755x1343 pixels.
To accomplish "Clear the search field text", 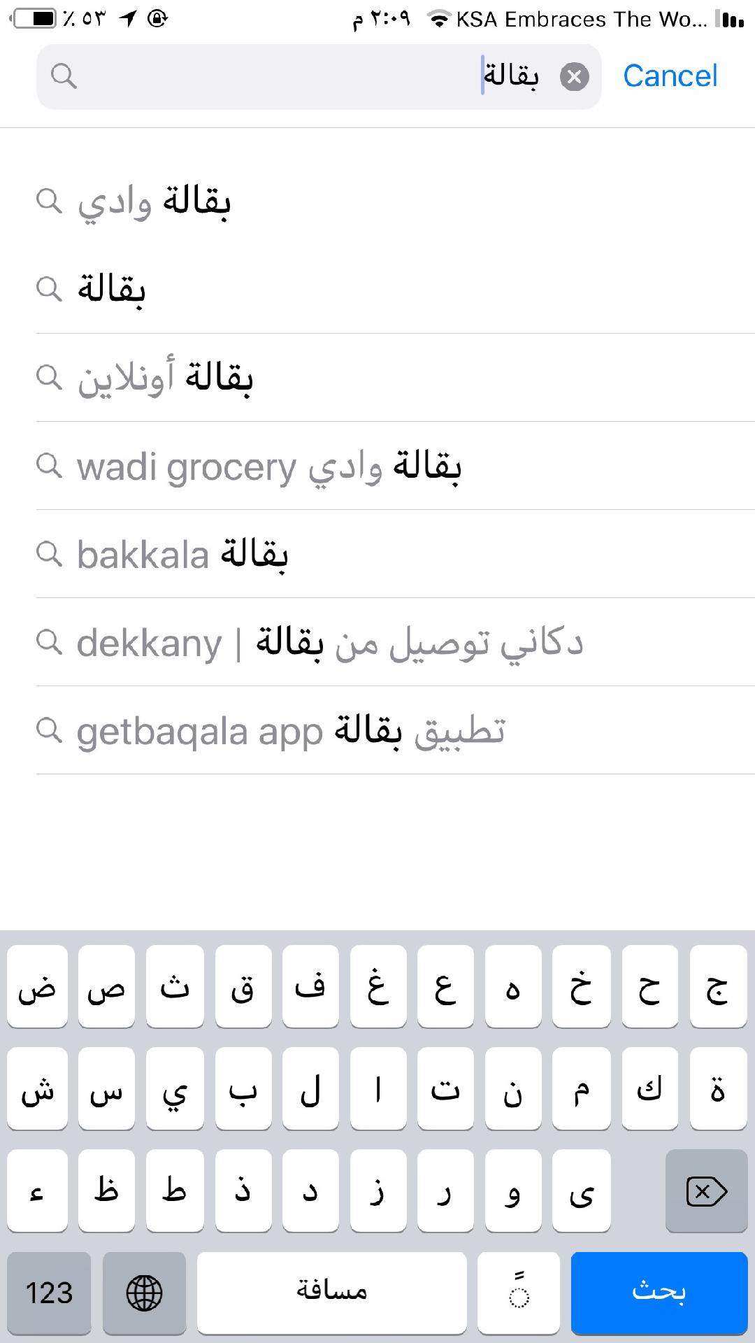I will point(574,77).
